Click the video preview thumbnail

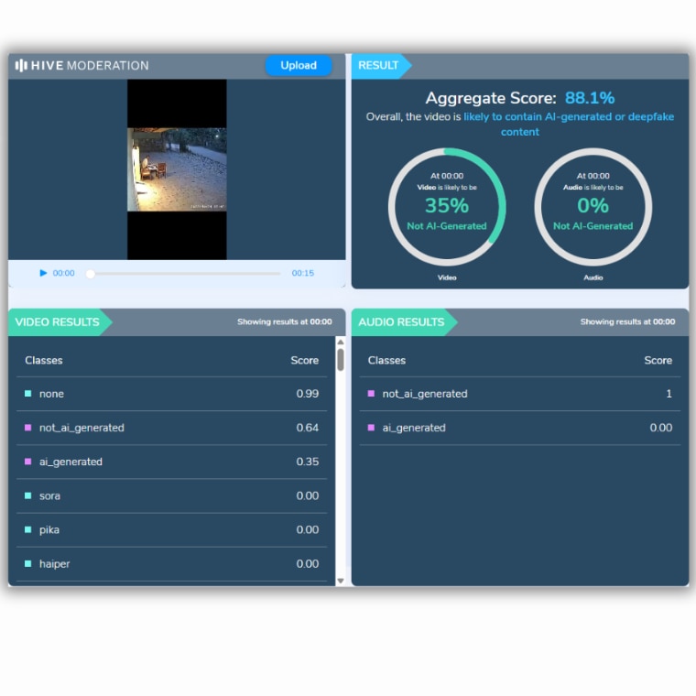177,169
